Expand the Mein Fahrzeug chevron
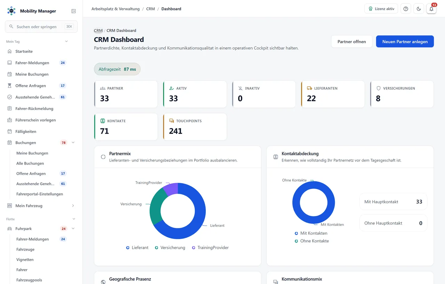Image resolution: width=445 pixels, height=284 pixels. click(x=73, y=206)
